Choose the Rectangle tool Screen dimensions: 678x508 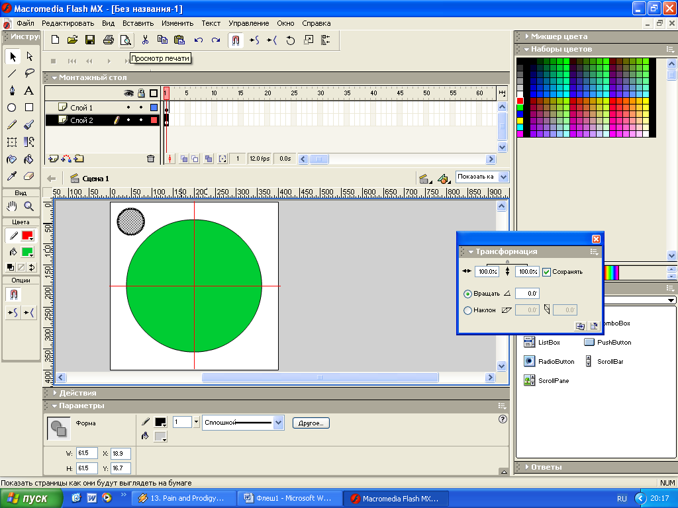pos(29,108)
